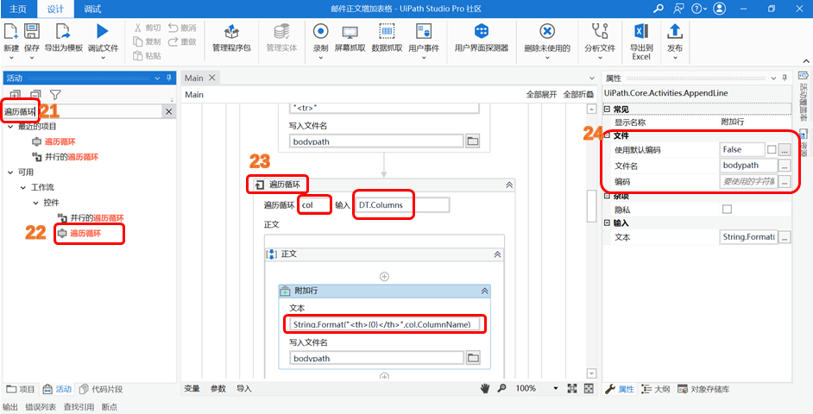
Task: Click Expand All (全部展开)
Action: [x=541, y=95]
